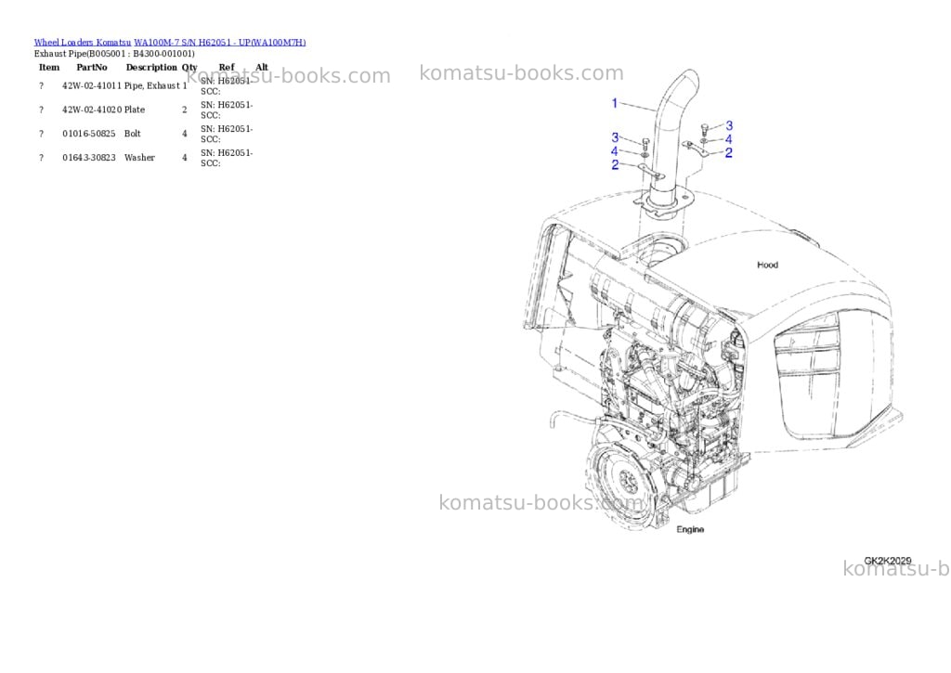This screenshot has height=673, width=951.
Task: Click the Ref column header
Action: tap(227, 67)
